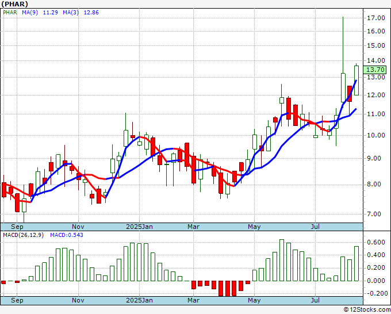
Task: Open the 12Stocks.com copyright link
Action: point(367,310)
